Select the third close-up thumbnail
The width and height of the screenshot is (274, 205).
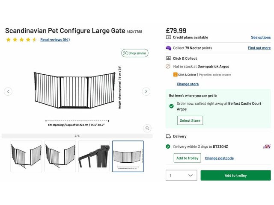point(94,156)
